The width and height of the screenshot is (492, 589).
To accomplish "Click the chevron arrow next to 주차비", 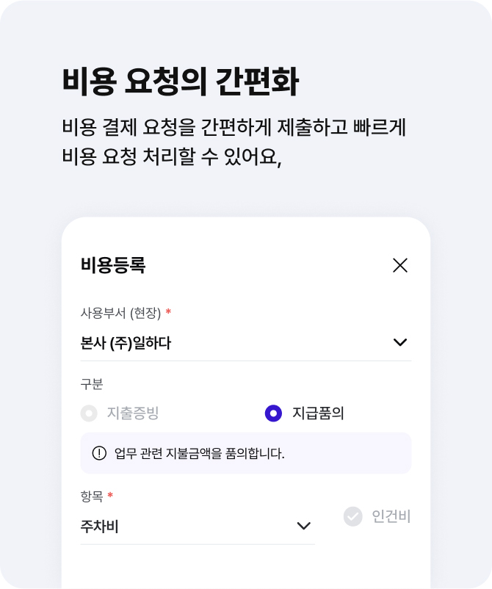I will point(303,526).
